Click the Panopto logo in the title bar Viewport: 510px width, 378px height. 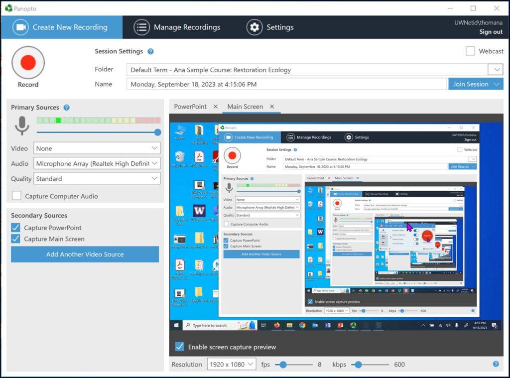point(8,8)
